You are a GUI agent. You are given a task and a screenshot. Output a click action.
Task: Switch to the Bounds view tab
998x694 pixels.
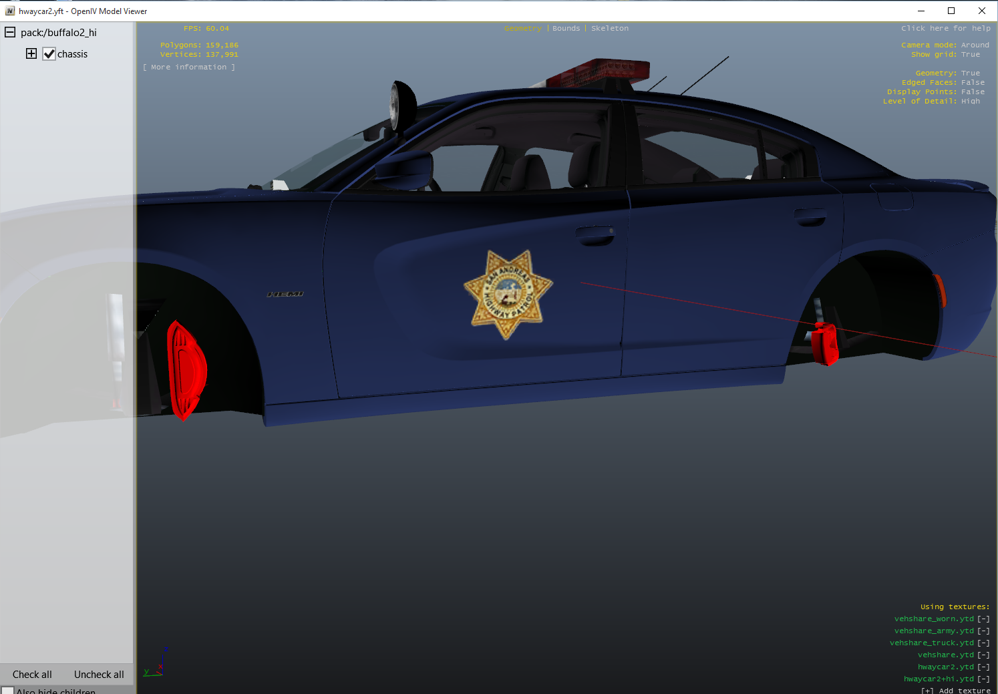566,28
